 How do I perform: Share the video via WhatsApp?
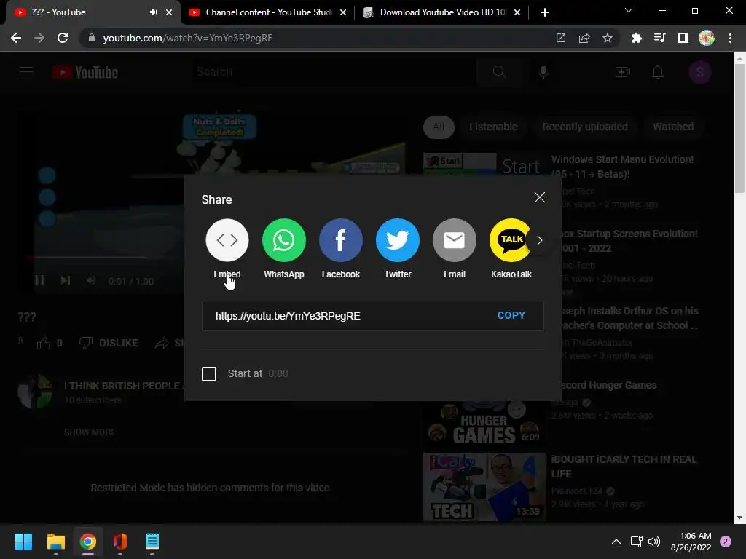click(284, 240)
